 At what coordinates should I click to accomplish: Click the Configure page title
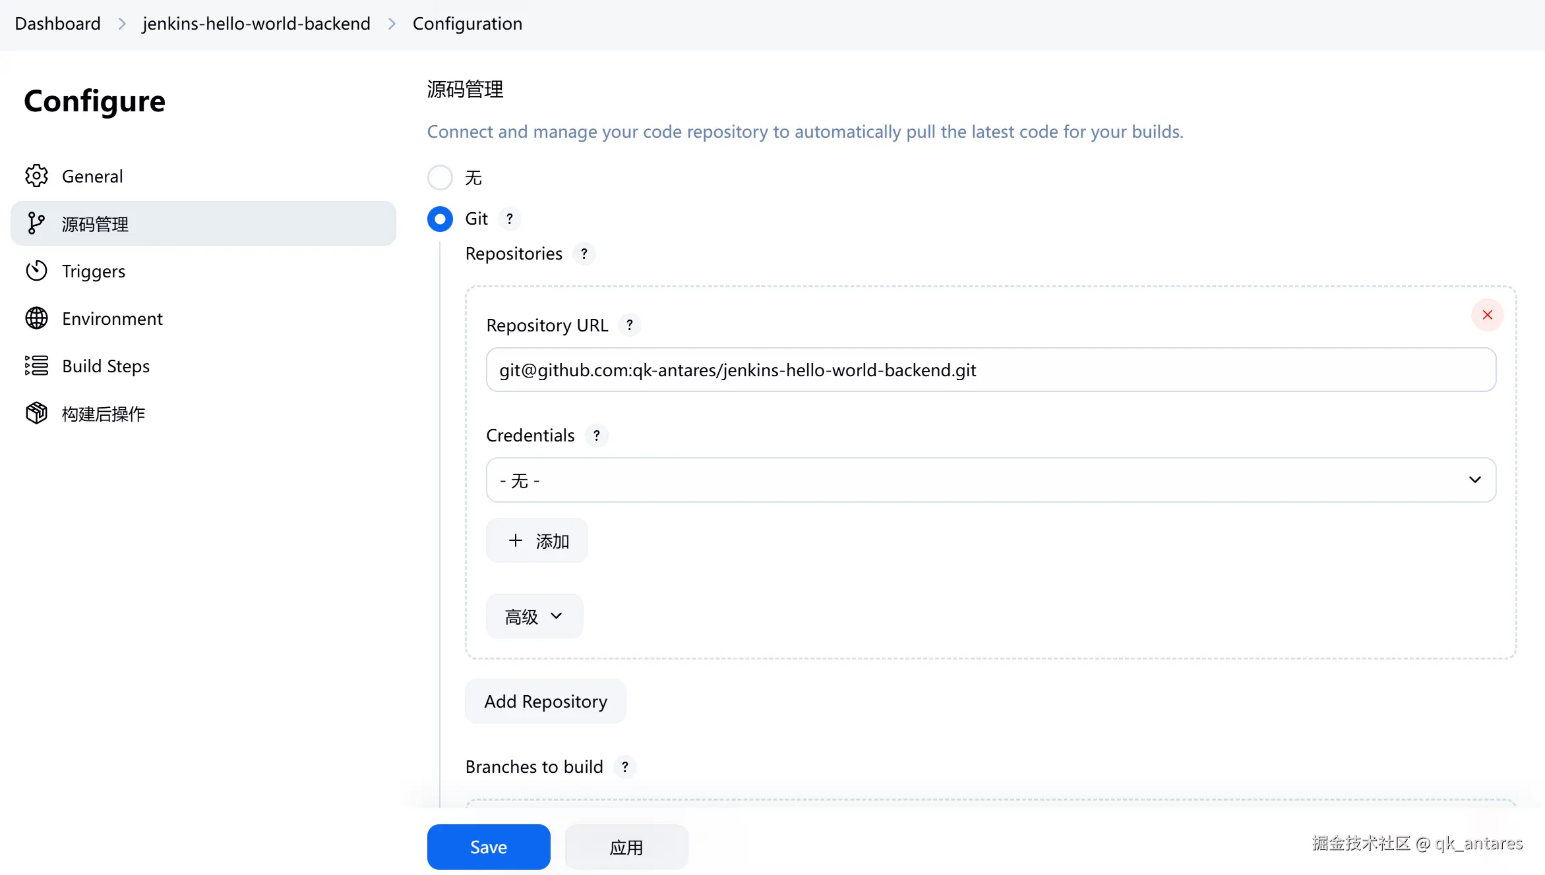coord(94,101)
